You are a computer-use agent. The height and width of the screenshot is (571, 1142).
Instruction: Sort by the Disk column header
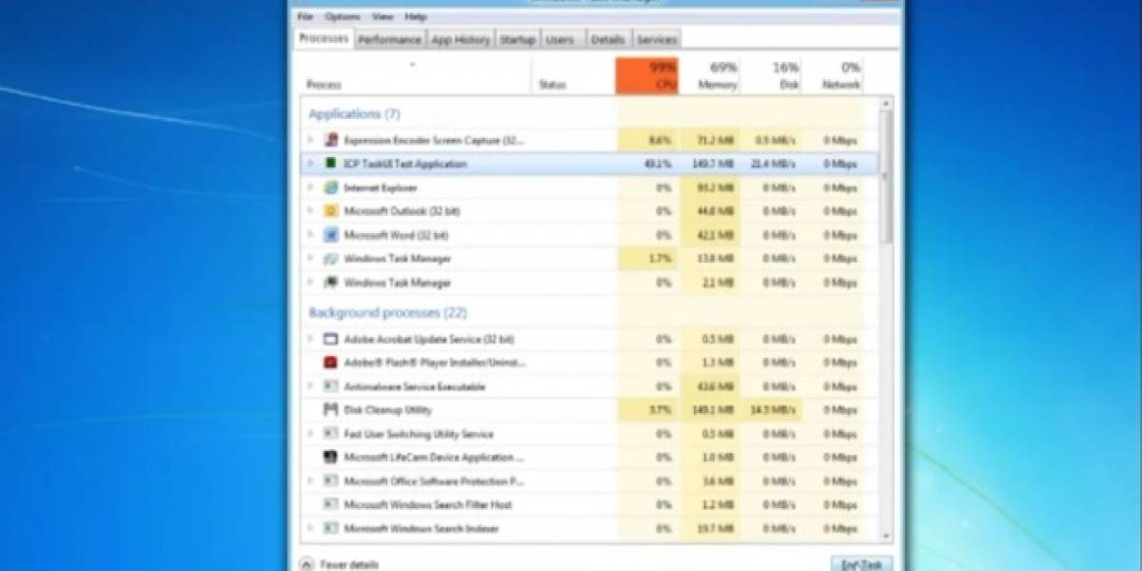tap(772, 76)
